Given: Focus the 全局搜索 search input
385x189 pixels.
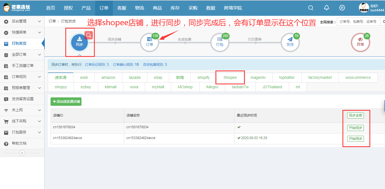Looking at the screenshot, I should tap(358, 21).
